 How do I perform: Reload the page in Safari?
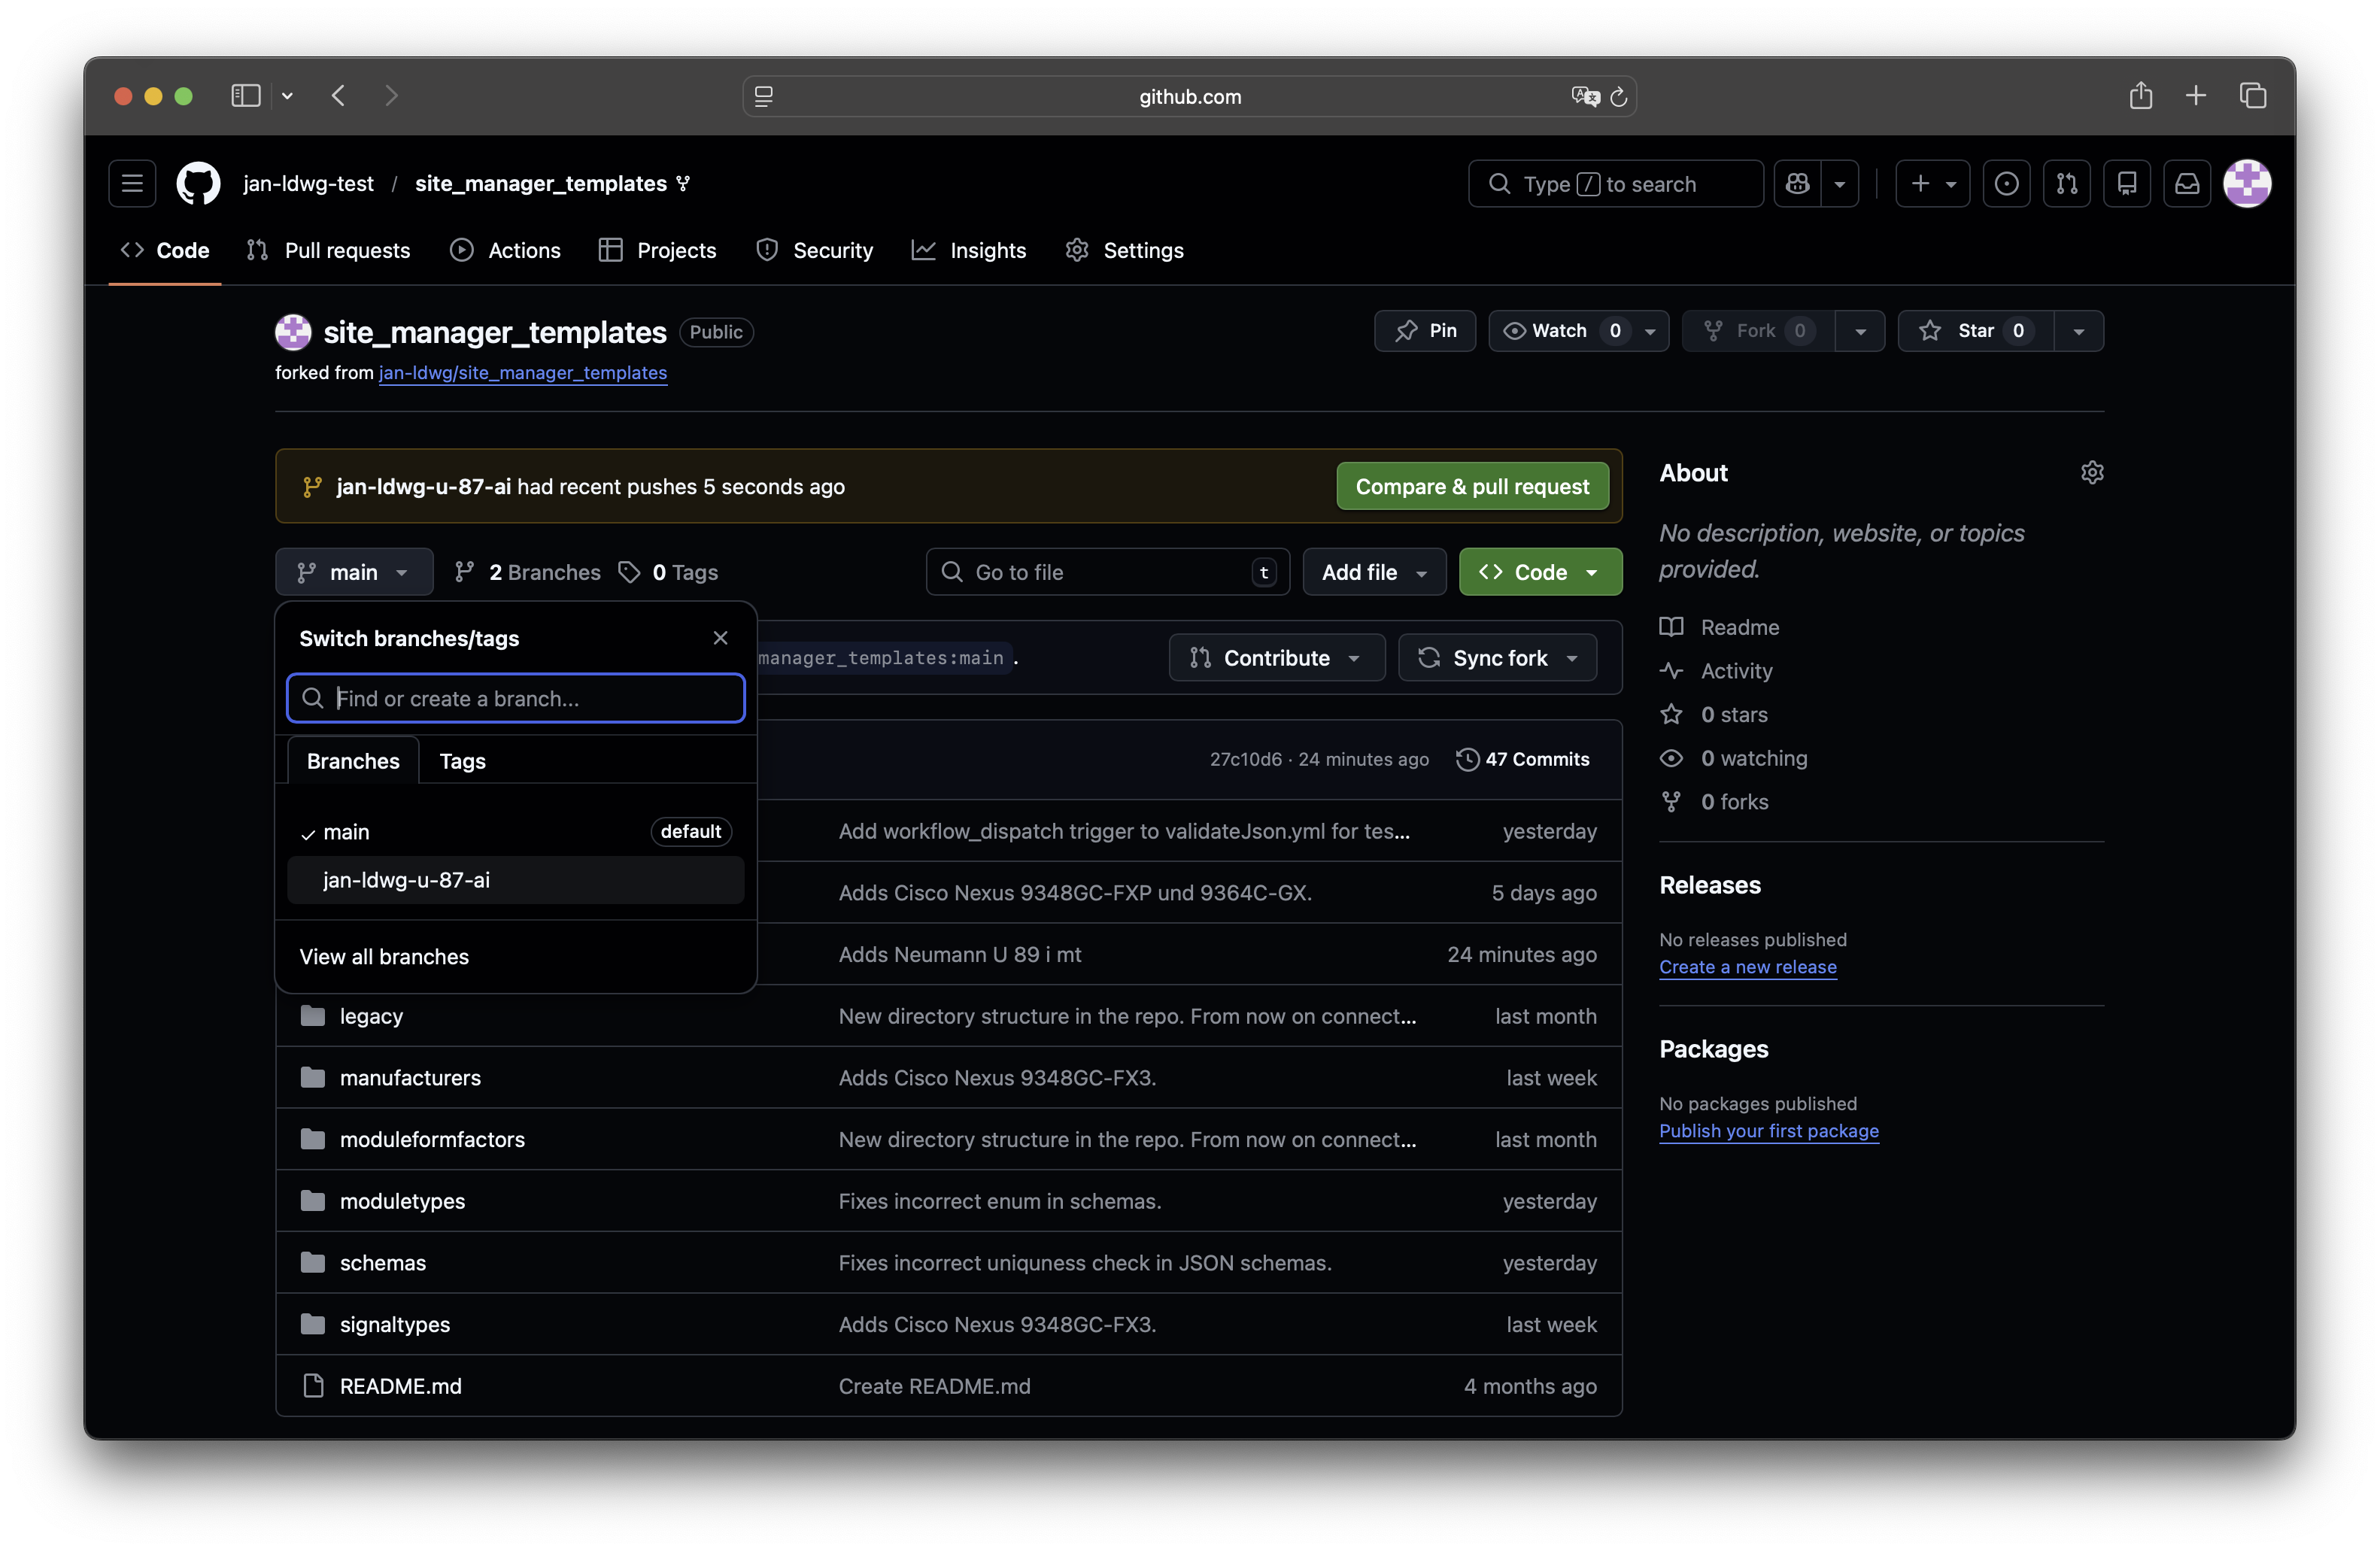point(1618,97)
